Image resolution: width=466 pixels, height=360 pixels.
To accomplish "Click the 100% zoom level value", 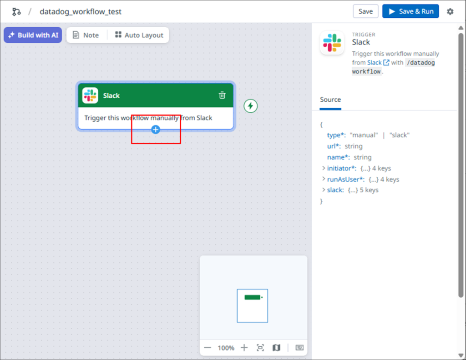I will pos(226,348).
